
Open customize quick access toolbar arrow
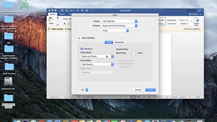point(92,11)
